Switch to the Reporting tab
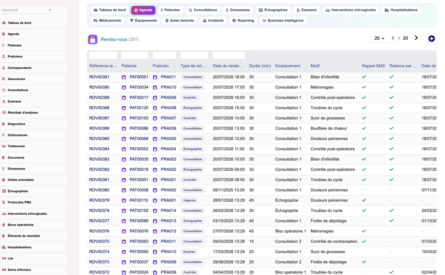Screen dimensions: 445x275 [x=243, y=20]
